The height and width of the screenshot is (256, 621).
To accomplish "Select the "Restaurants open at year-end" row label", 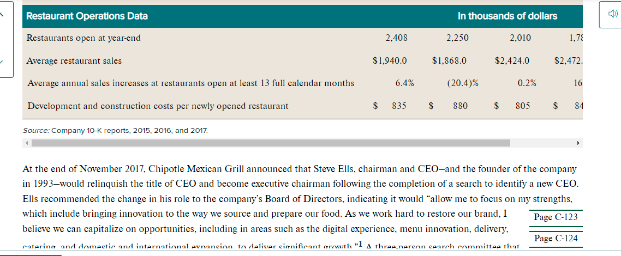I will coord(83,38).
